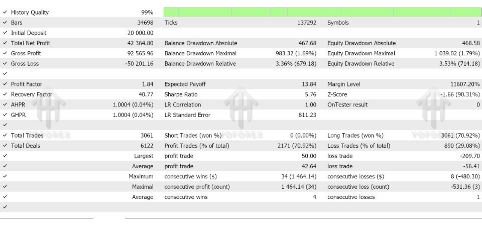Click the Long Trades (won %) label

(355, 136)
